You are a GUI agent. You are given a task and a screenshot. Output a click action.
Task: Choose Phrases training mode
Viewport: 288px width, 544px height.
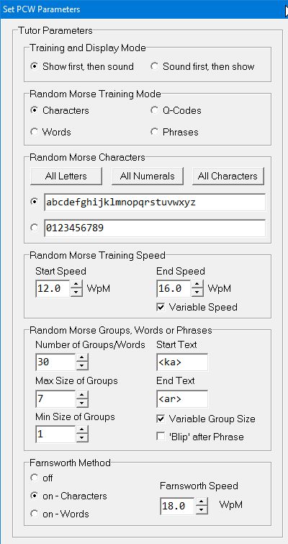[175, 132]
